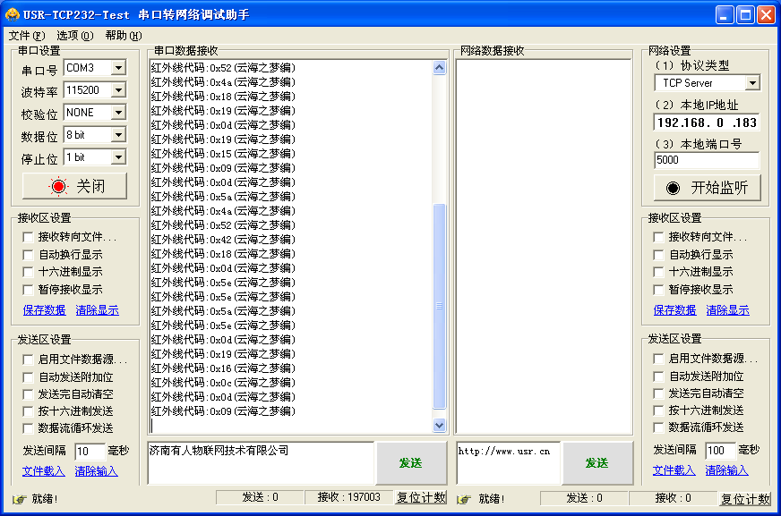The image size is (781, 516).
Task: Open the 帮助(H) menu
Action: click(x=123, y=36)
